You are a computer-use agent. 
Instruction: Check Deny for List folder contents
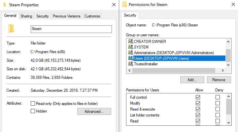(218, 115)
